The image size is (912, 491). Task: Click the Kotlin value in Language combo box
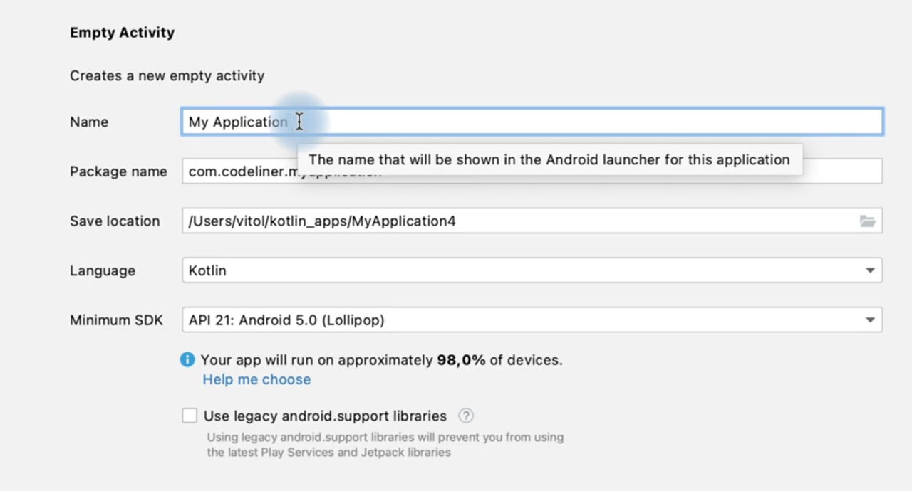208,270
